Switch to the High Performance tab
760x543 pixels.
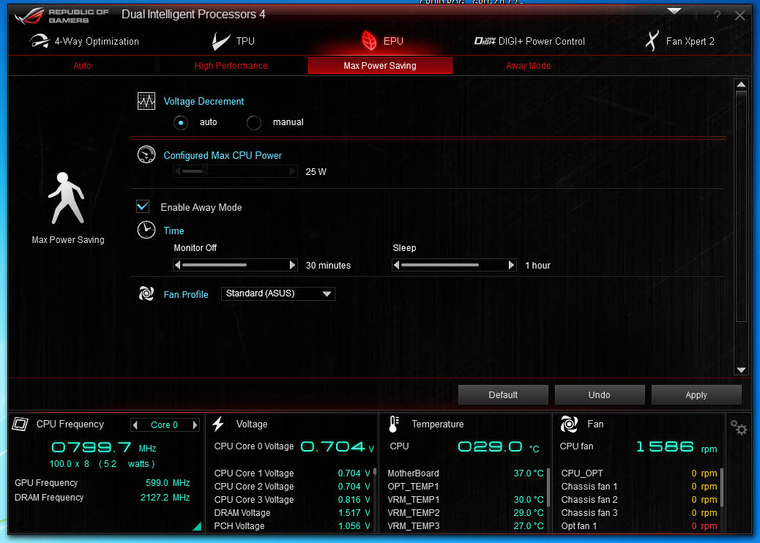(x=231, y=66)
